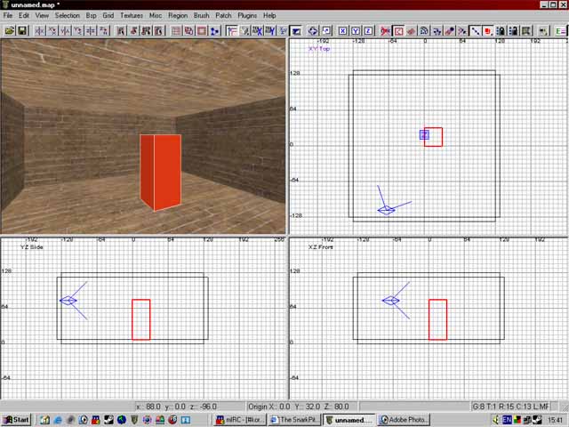This screenshot has height=427, width=569.
Task: Expand the Bsp menu
Action: pyautogui.click(x=91, y=15)
